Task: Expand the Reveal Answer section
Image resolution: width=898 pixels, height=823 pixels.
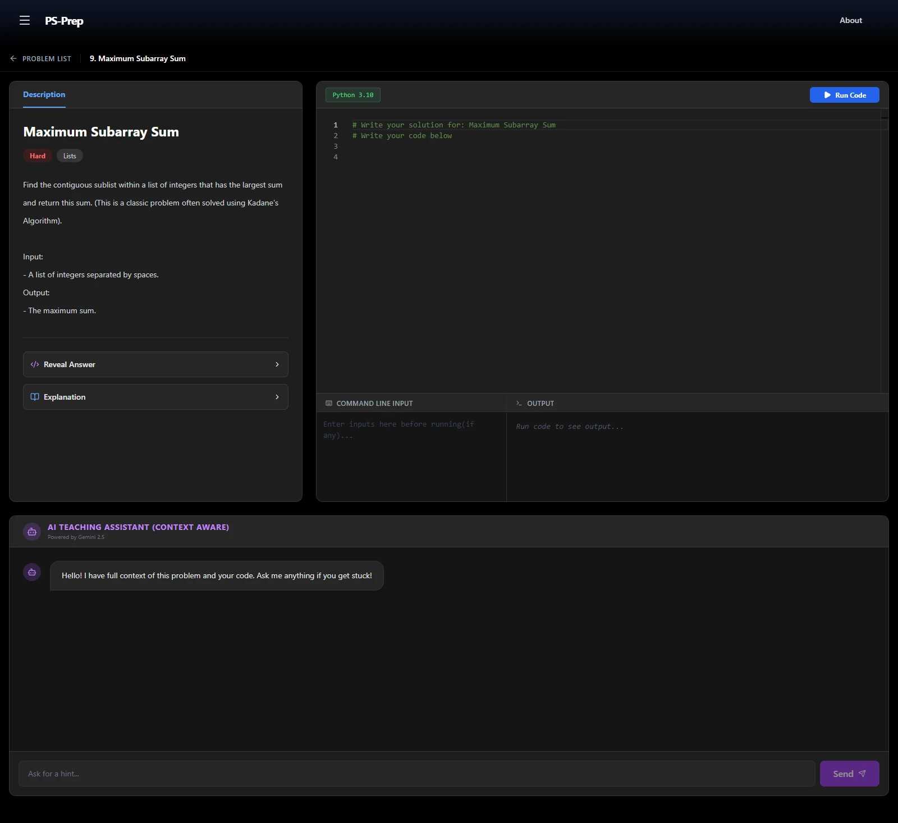Action: pyautogui.click(x=155, y=364)
